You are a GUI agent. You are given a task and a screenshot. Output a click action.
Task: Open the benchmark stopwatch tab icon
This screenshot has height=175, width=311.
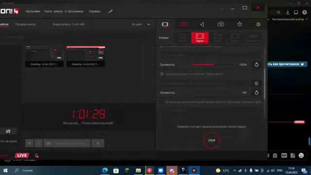pyautogui.click(x=240, y=24)
